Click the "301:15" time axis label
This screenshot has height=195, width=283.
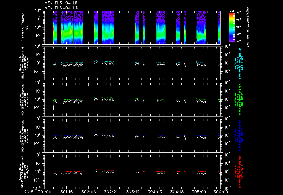pyautogui.click(x=67, y=192)
